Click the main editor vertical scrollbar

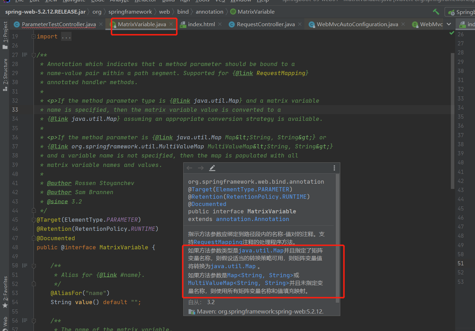point(452,120)
